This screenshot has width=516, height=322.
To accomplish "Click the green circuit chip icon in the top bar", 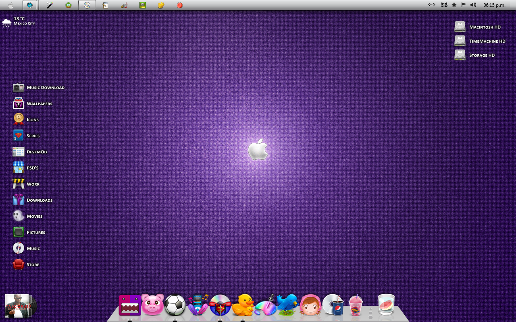I will [143, 5].
